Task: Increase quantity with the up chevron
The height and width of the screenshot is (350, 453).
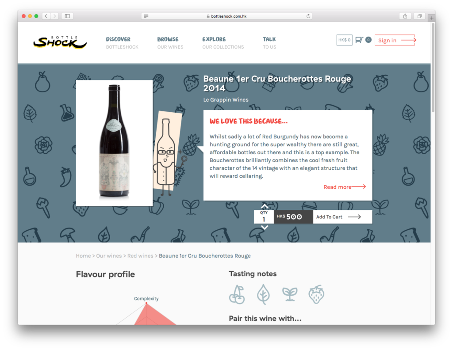Action: click(265, 206)
